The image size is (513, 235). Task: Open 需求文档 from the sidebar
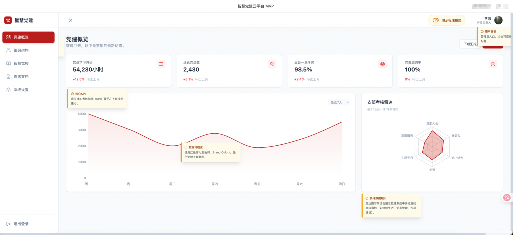[21, 77]
